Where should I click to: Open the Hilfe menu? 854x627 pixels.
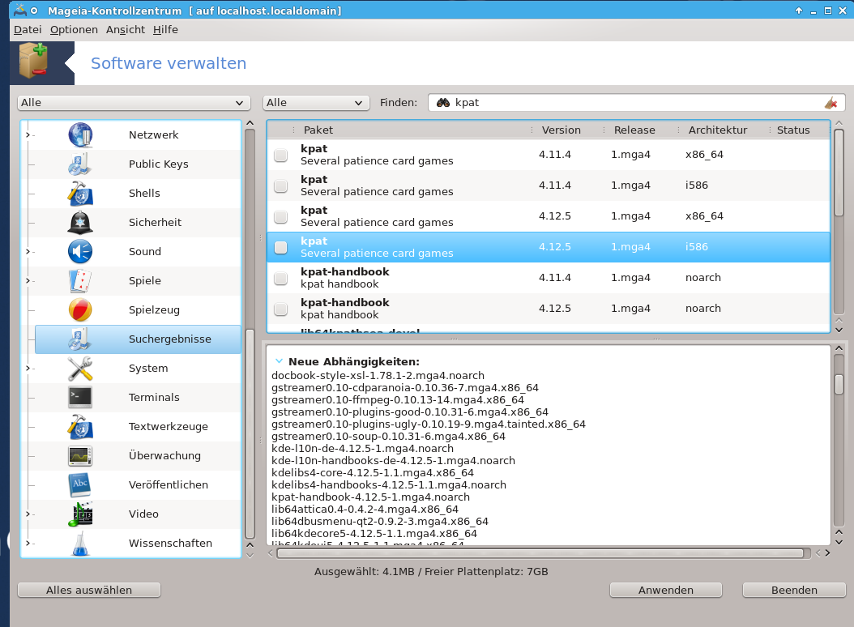click(x=165, y=29)
